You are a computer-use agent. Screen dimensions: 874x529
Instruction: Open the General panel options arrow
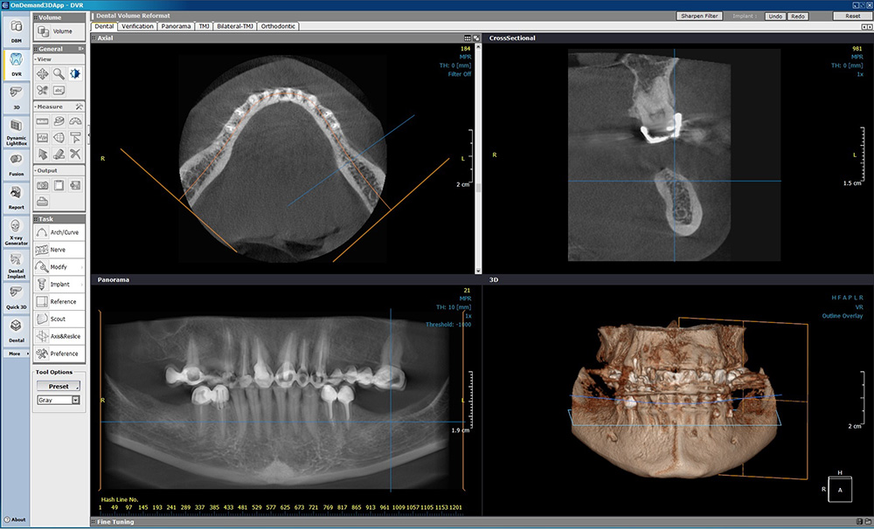81,49
